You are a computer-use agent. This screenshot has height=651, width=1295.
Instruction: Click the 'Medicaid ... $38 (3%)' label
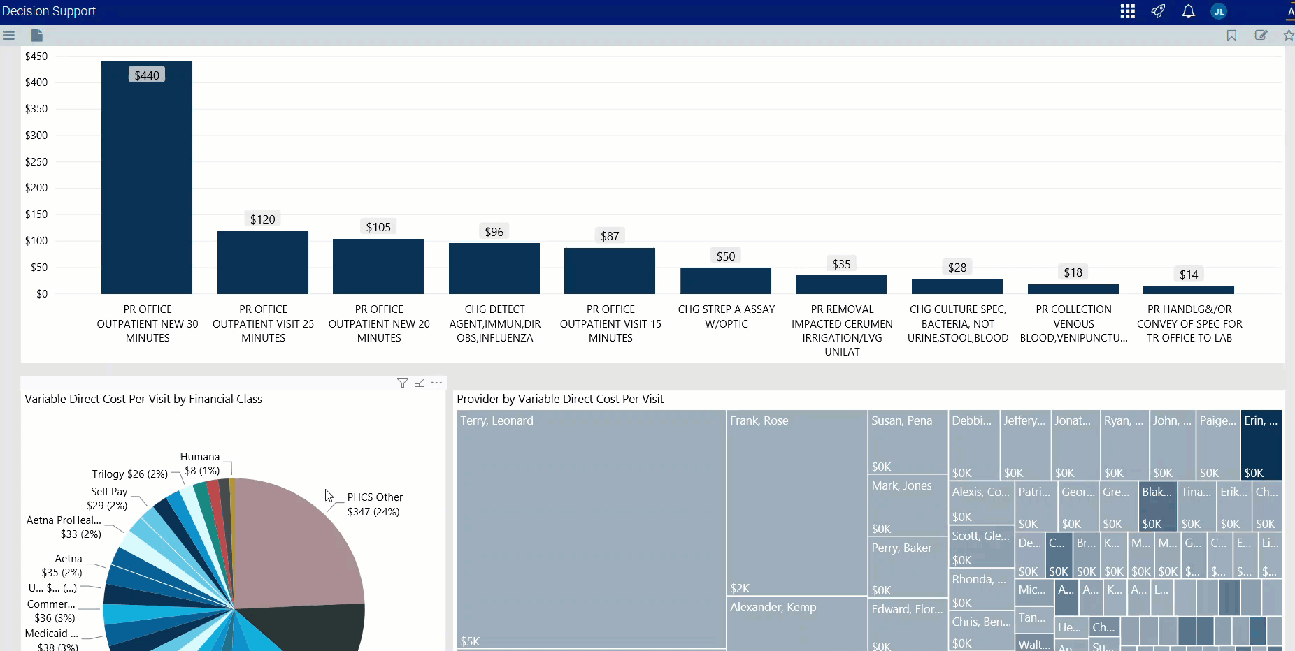[52, 641]
